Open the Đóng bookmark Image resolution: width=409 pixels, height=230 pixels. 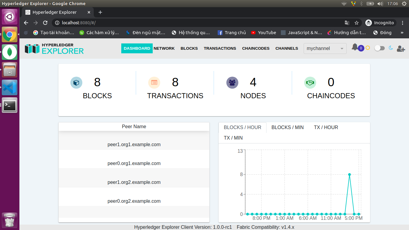[382, 33]
